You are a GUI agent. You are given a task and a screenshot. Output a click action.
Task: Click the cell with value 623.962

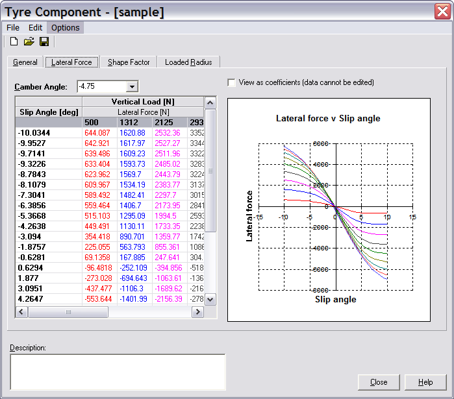coord(99,175)
